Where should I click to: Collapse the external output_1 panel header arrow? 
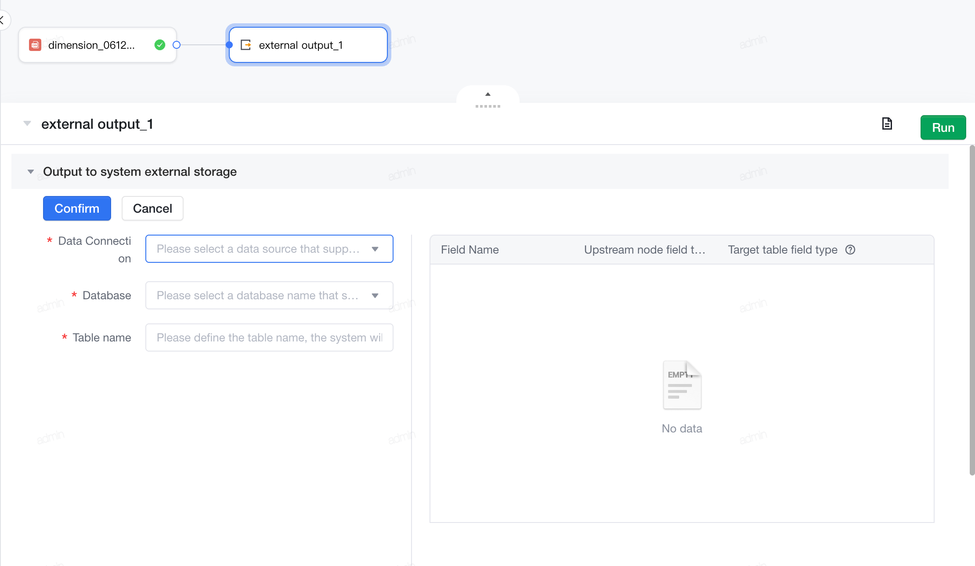[x=27, y=123]
